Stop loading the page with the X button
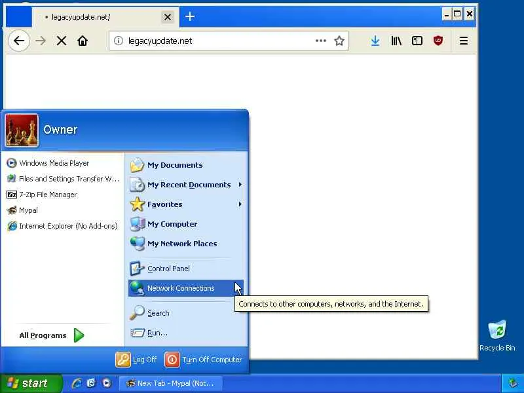 62,41
